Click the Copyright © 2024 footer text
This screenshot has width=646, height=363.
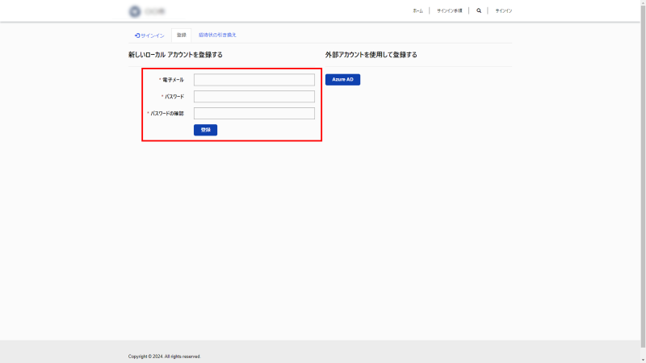(164, 356)
